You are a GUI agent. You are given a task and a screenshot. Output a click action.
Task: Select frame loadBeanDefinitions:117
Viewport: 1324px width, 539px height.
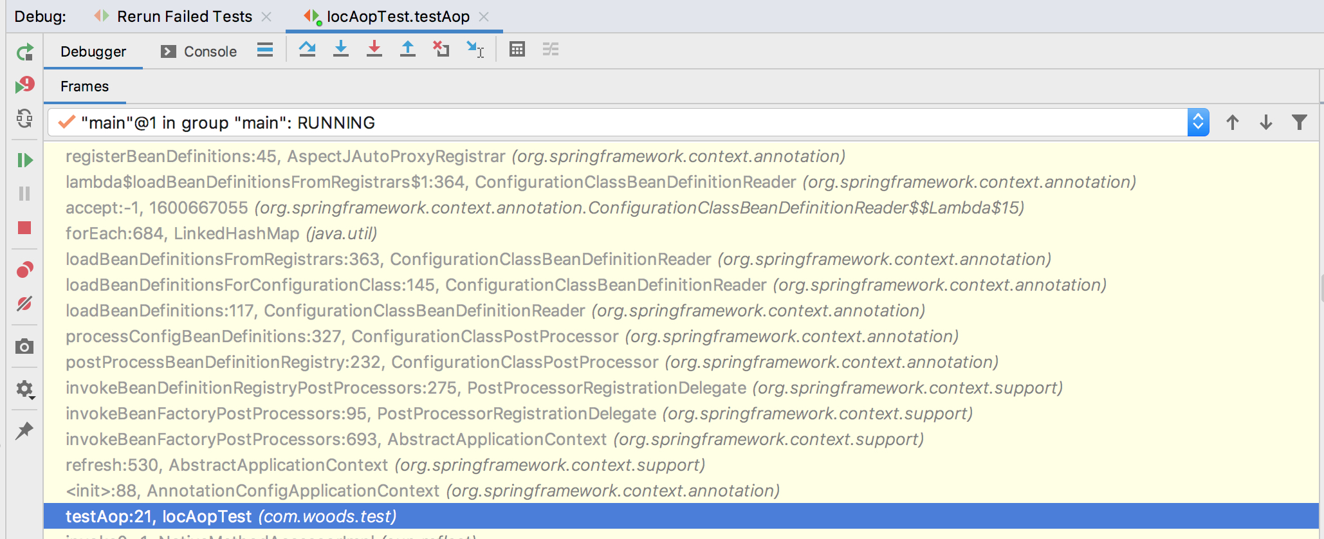[x=681, y=311]
